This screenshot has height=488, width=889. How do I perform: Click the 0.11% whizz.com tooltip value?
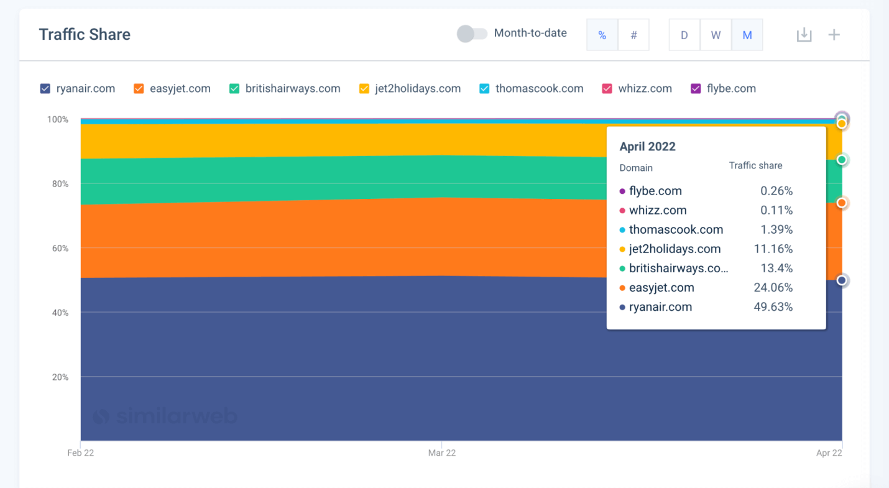[x=776, y=211]
